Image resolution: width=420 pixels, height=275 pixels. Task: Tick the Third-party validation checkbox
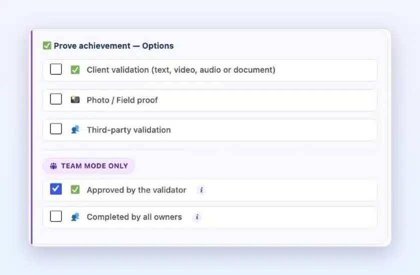pyautogui.click(x=56, y=129)
